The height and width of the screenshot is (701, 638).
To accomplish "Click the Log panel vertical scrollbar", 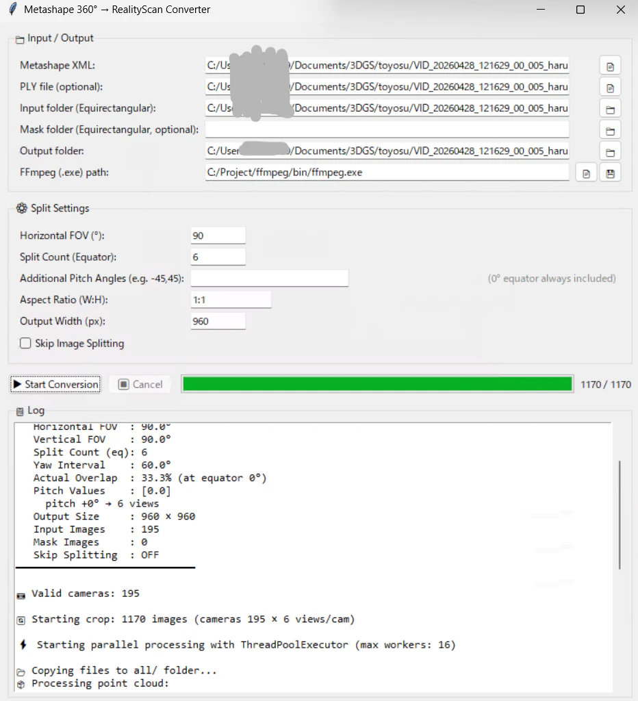I will coord(620,515).
